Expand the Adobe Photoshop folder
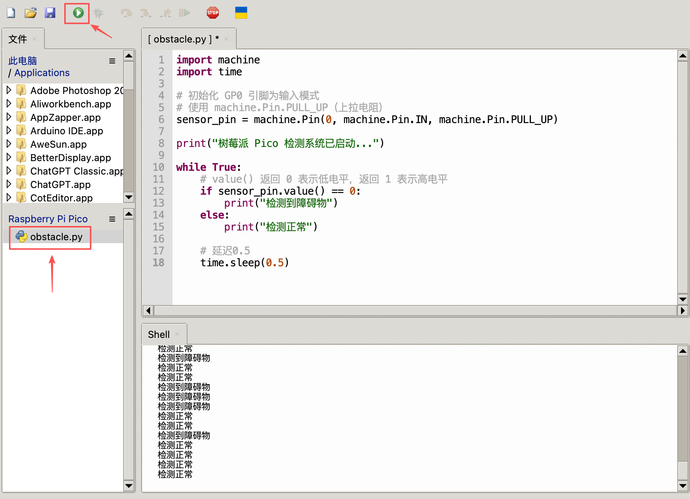 9,90
